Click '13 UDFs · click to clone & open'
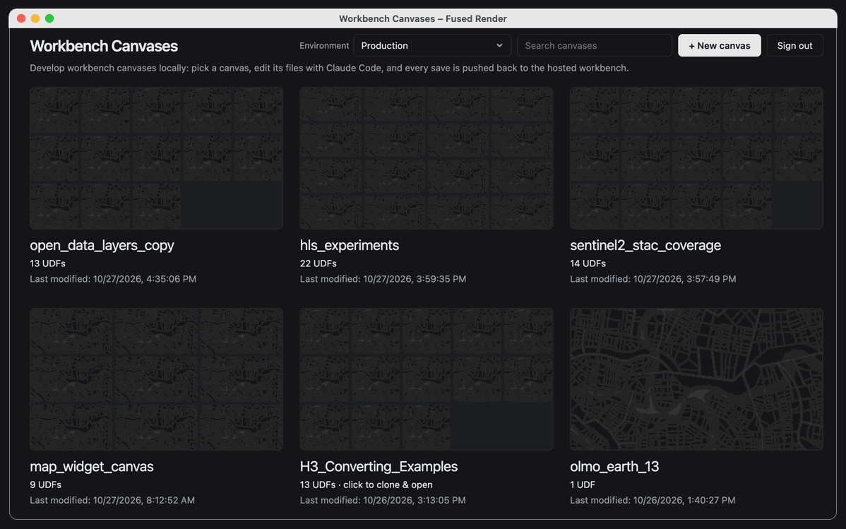This screenshot has width=846, height=529. (367, 485)
